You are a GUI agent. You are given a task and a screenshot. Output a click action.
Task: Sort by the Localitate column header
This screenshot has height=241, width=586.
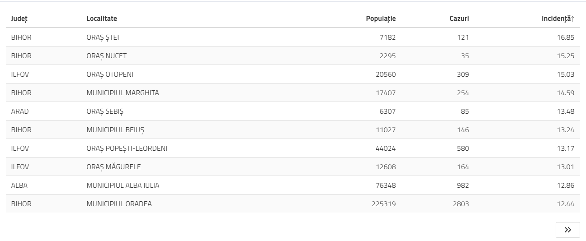(x=102, y=19)
